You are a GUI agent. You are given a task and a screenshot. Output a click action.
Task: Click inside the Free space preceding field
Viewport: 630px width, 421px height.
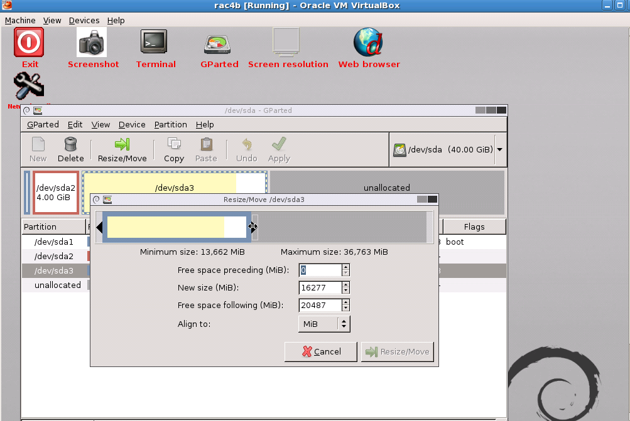pos(320,270)
